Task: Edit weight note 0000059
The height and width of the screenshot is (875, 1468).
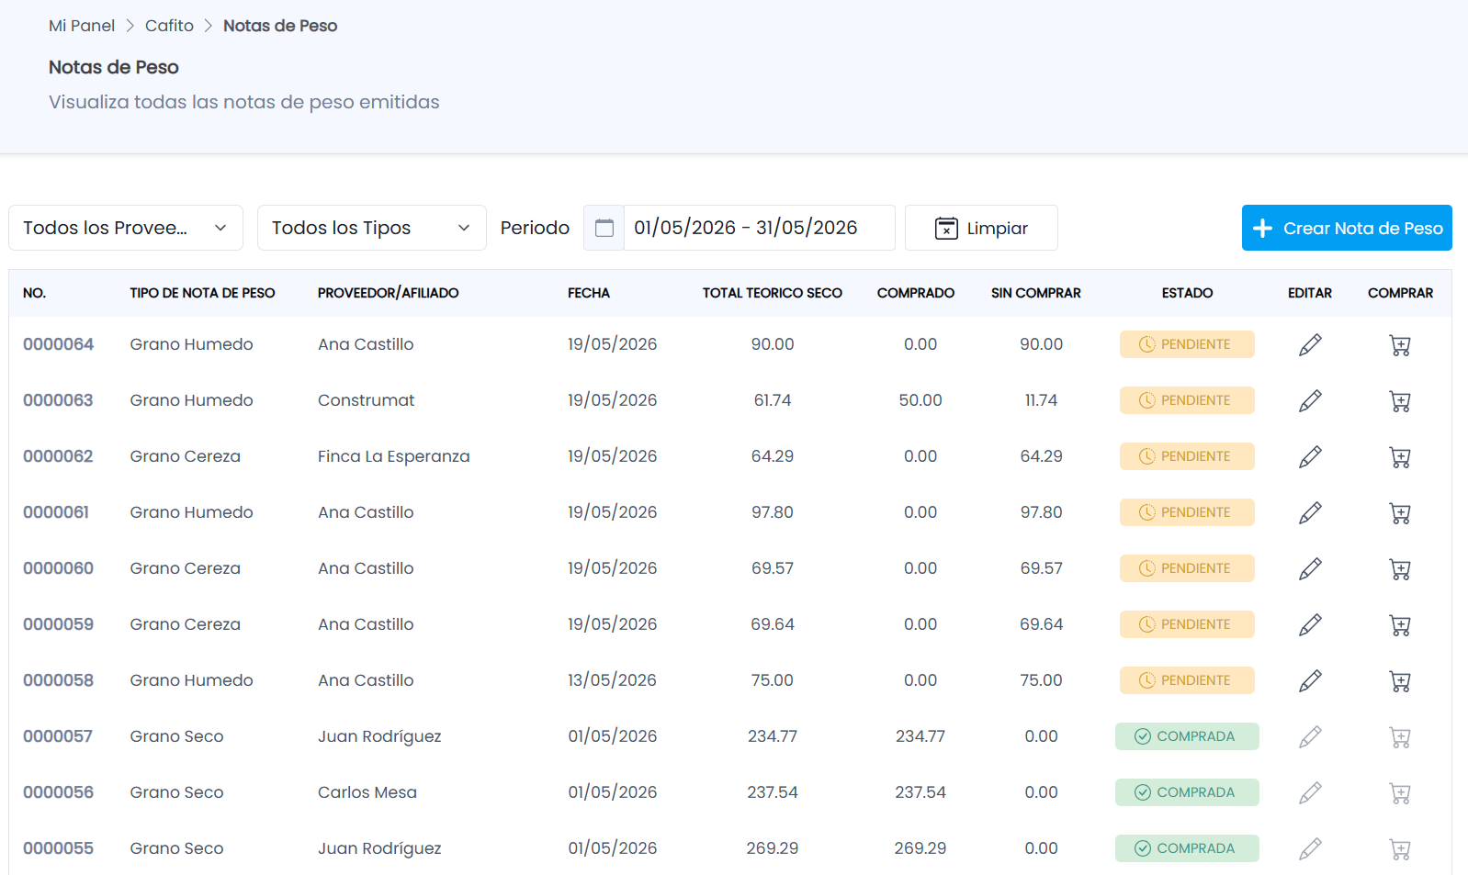Action: coord(1310,624)
